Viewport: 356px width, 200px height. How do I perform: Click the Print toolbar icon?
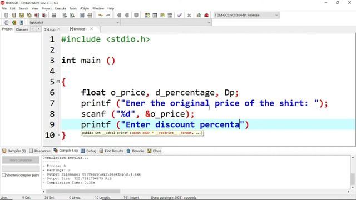coord(54,15)
